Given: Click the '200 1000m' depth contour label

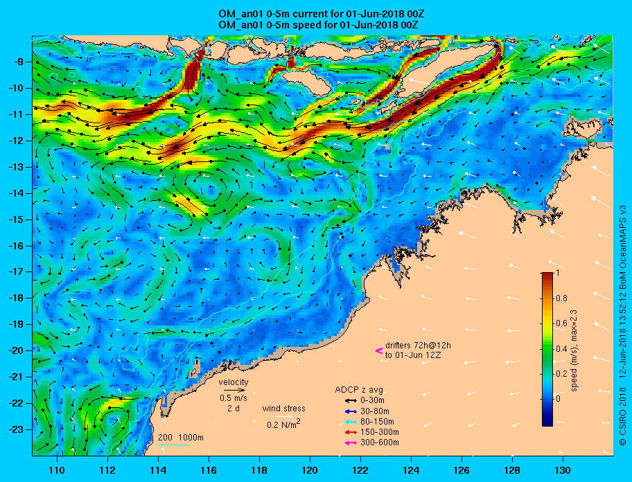Looking at the screenshot, I should (x=181, y=438).
